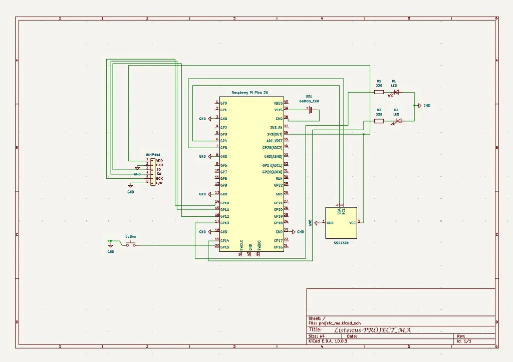
Task: Select the R2 resistor symbol
Action: 379,121
